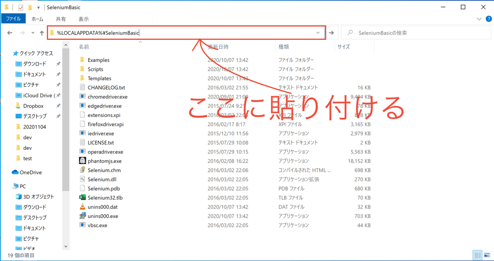Viewport: 494px width, 261px height.
Task: Open the 20201104 folder in sidebar
Action: click(35, 127)
